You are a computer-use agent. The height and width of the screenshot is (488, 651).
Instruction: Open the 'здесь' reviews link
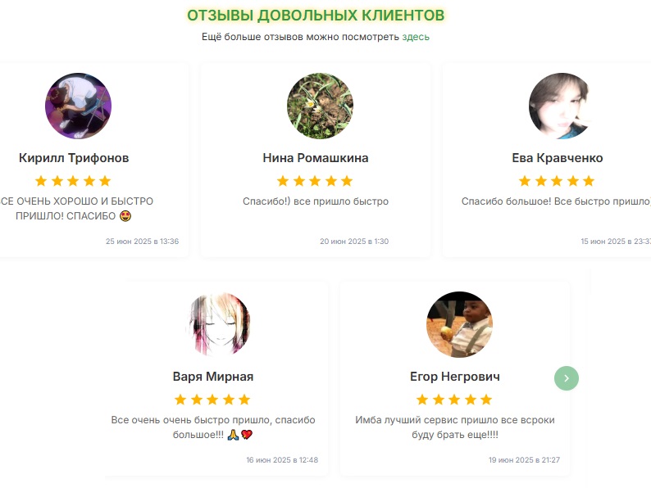(x=416, y=37)
